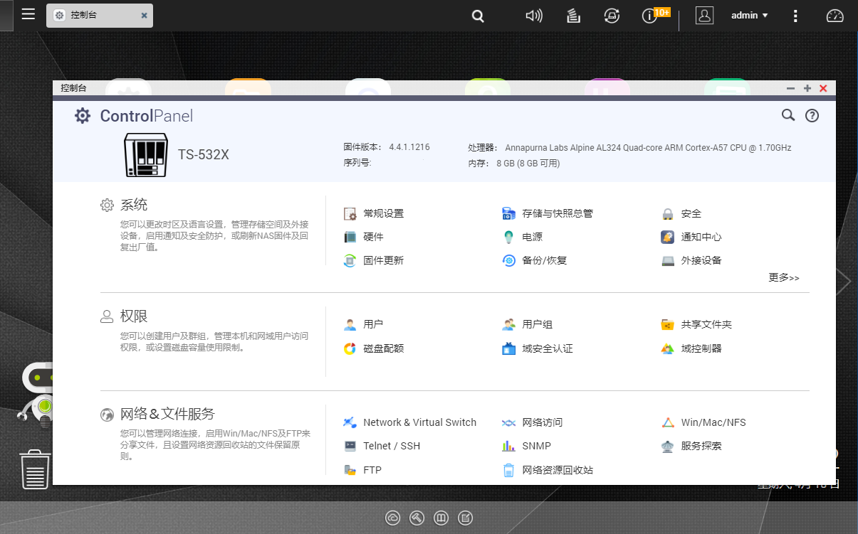Open event notifications icon with 10+ badge
Image resolution: width=858 pixels, height=534 pixels.
pyautogui.click(x=650, y=16)
